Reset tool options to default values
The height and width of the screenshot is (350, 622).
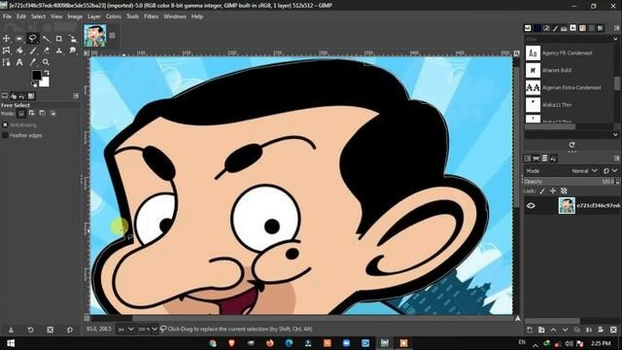[70, 330]
